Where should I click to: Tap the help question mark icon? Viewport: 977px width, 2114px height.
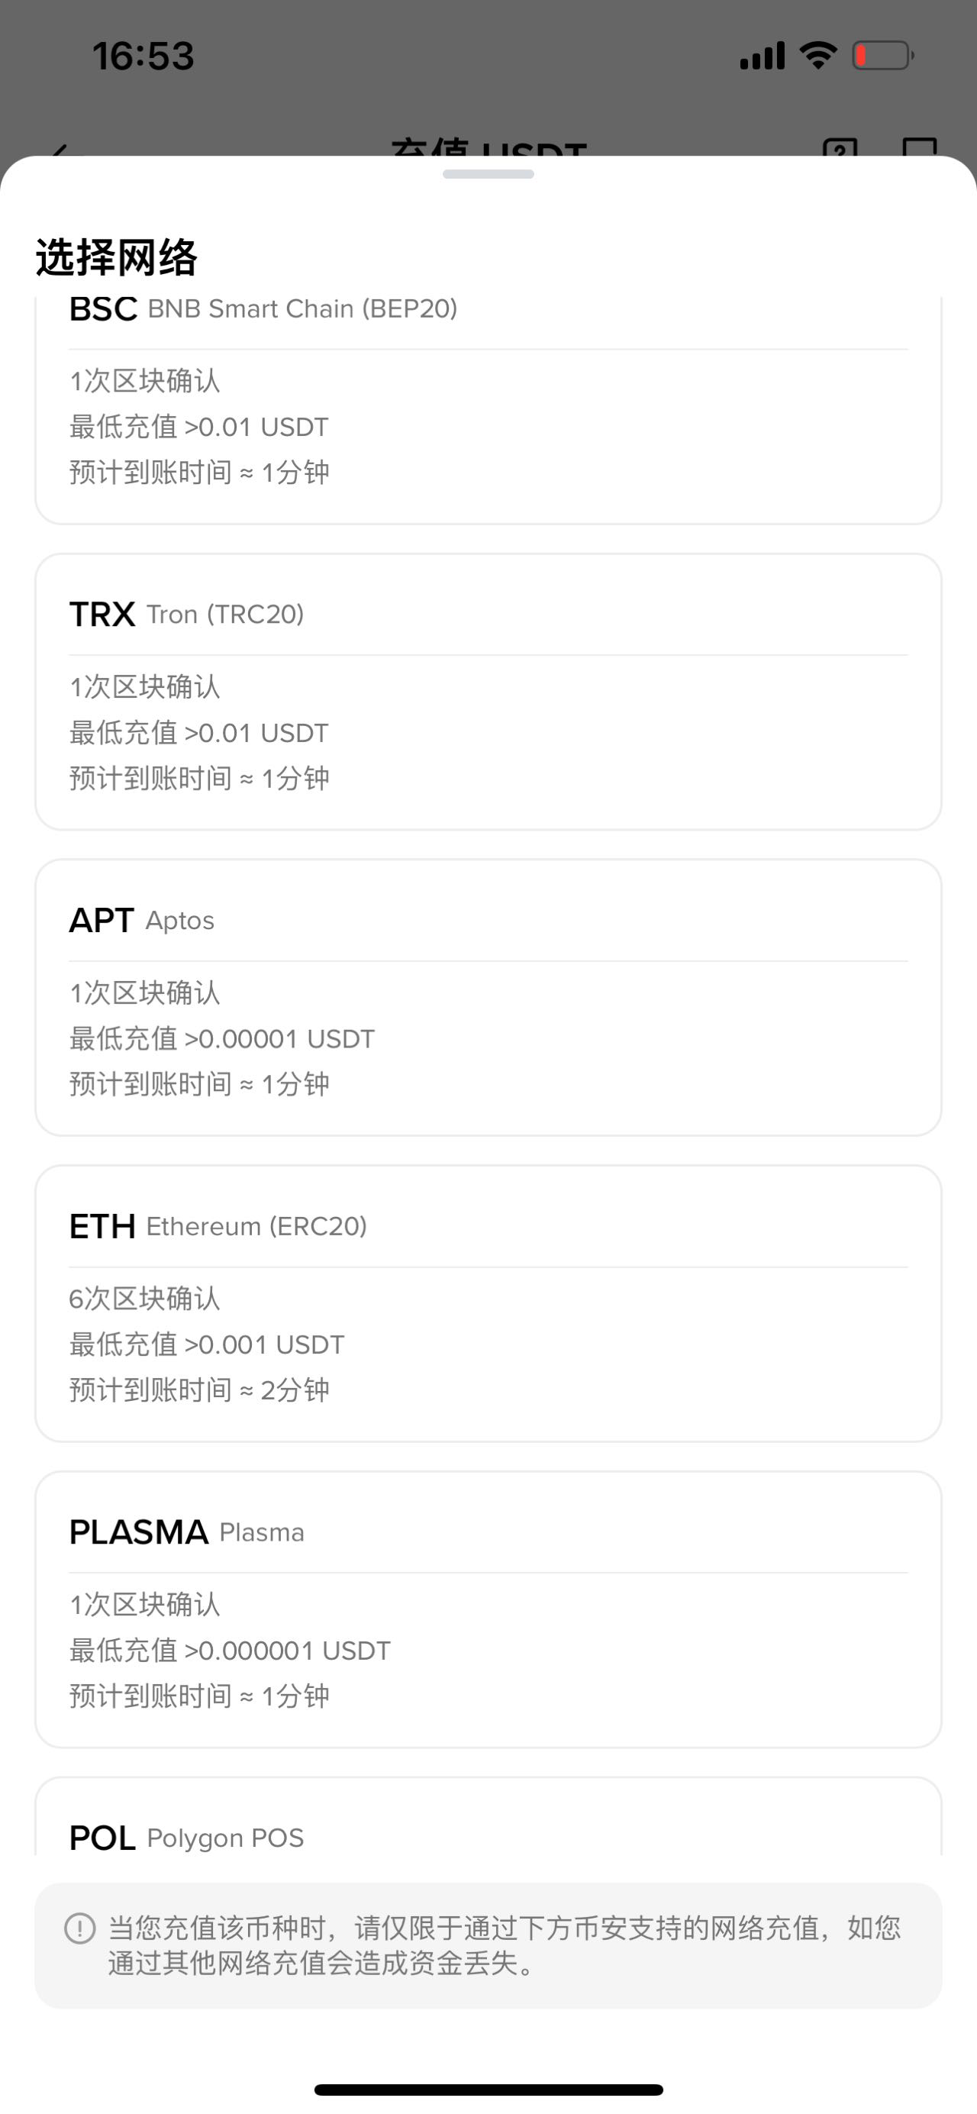pos(839,149)
